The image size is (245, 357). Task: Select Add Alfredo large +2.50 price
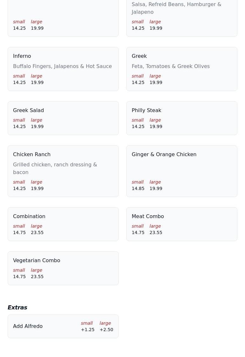click(106, 330)
